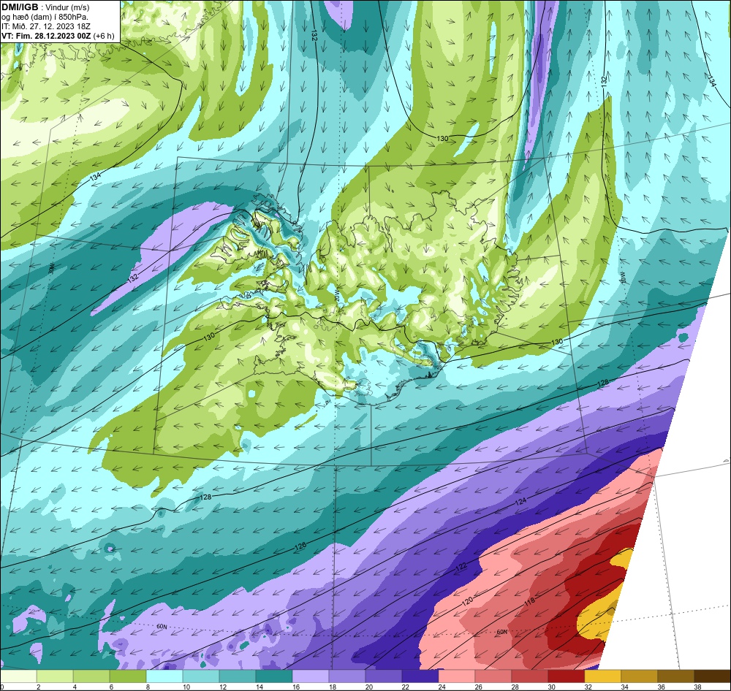Image resolution: width=731 pixels, height=691 pixels.
Task: Click the legend swatch between 2 and 4
Action: pyautogui.click(x=55, y=676)
